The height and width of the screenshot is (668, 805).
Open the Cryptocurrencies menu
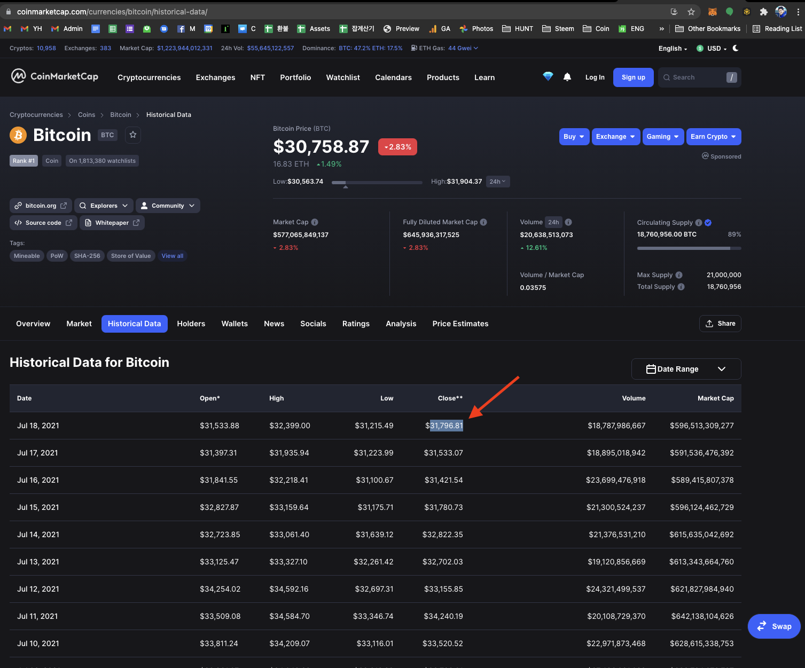[x=149, y=77]
